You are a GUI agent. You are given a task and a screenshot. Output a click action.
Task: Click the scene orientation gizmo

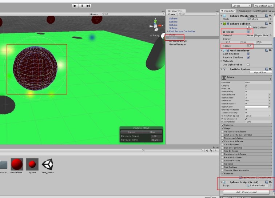pyautogui.click(x=154, y=25)
